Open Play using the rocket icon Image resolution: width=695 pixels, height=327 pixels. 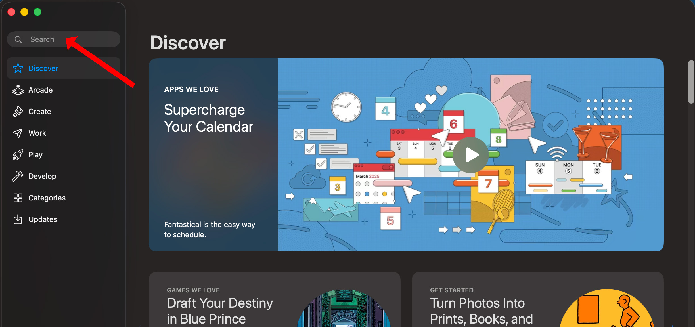click(x=18, y=154)
